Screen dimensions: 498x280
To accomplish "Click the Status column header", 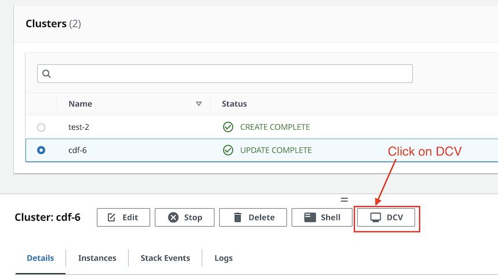I will [234, 104].
